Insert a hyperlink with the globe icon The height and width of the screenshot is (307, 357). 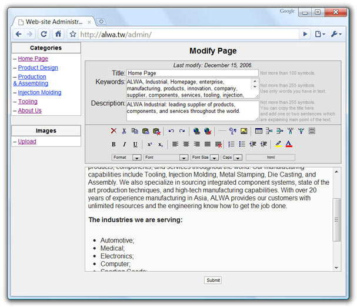click(196, 131)
